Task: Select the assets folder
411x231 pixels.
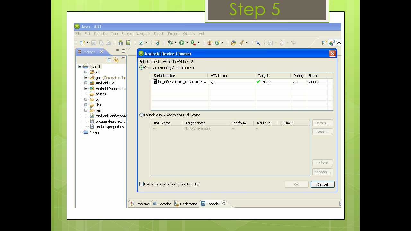Action: pyautogui.click(x=98, y=94)
